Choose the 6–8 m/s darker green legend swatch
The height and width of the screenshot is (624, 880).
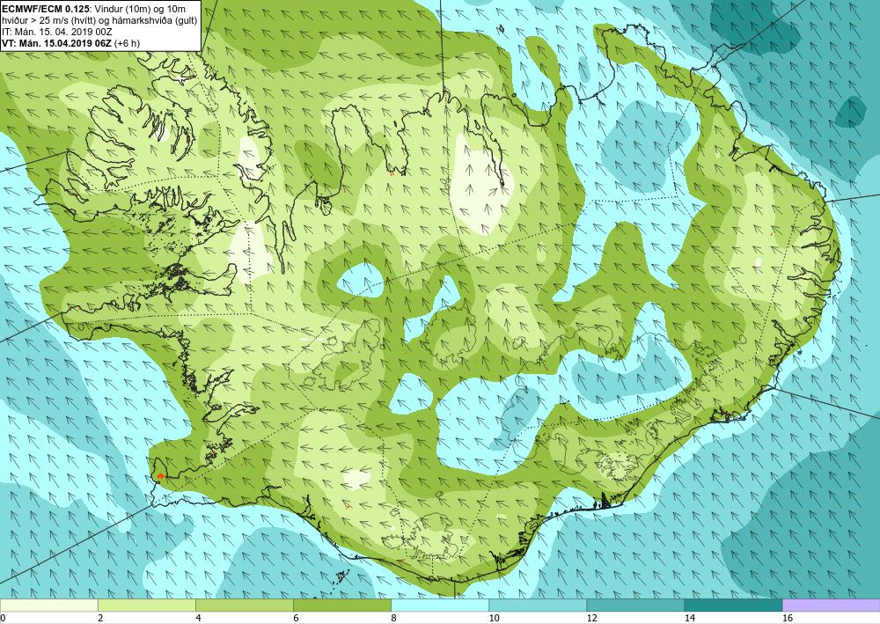coord(341,605)
